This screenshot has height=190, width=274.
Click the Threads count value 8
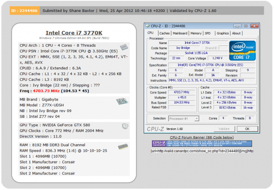[250, 118]
